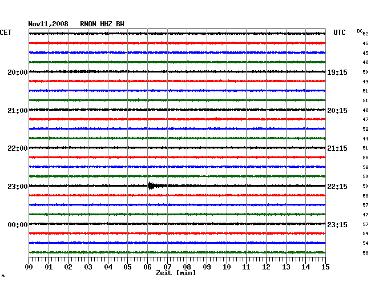Screen dimensions: 371x282
Task: Select minute tick label 01
Action: pos(49,267)
